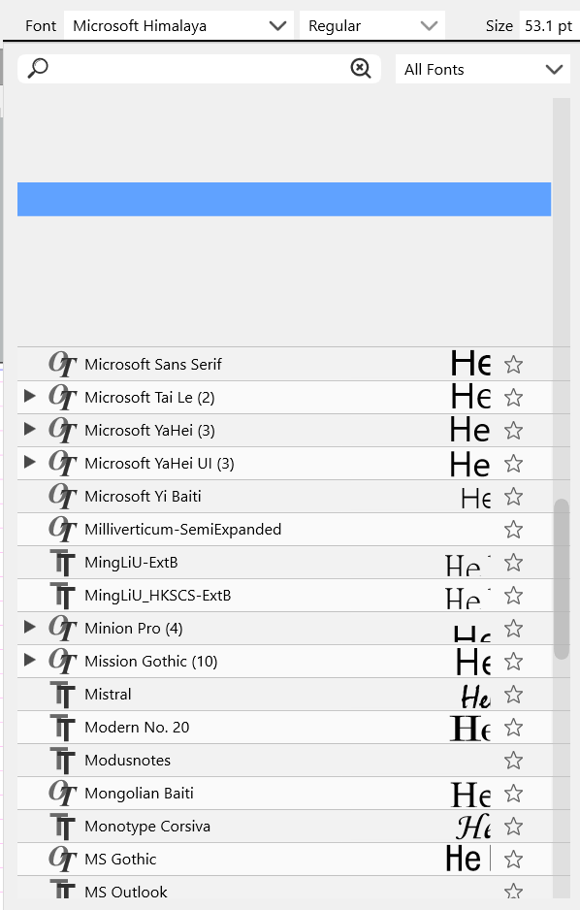Favorite the Microsoft Tai Le font
Image resolution: width=580 pixels, height=910 pixels.
(513, 398)
